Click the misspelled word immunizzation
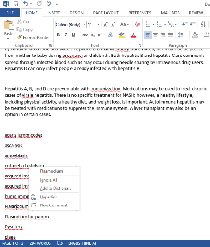Viewport: 210px width, 247px height. [105, 89]
